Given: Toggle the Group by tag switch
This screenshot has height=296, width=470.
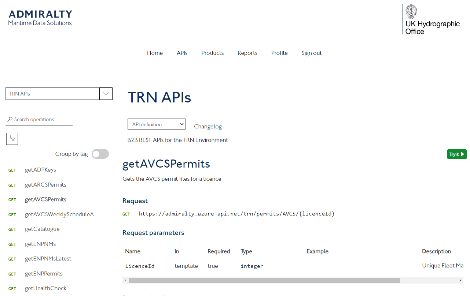Looking at the screenshot, I should (100, 154).
